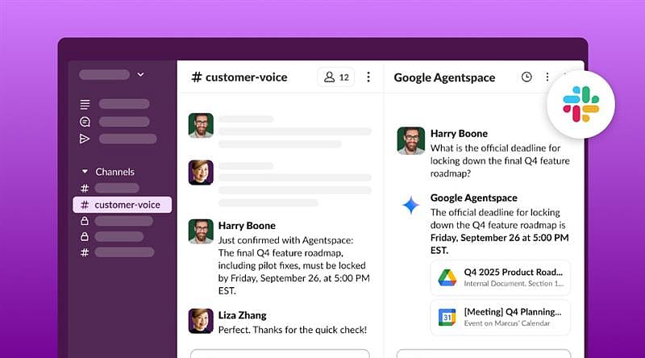This screenshot has width=645, height=358.
Task: Collapse the Channels section triangle
Action: [85, 172]
